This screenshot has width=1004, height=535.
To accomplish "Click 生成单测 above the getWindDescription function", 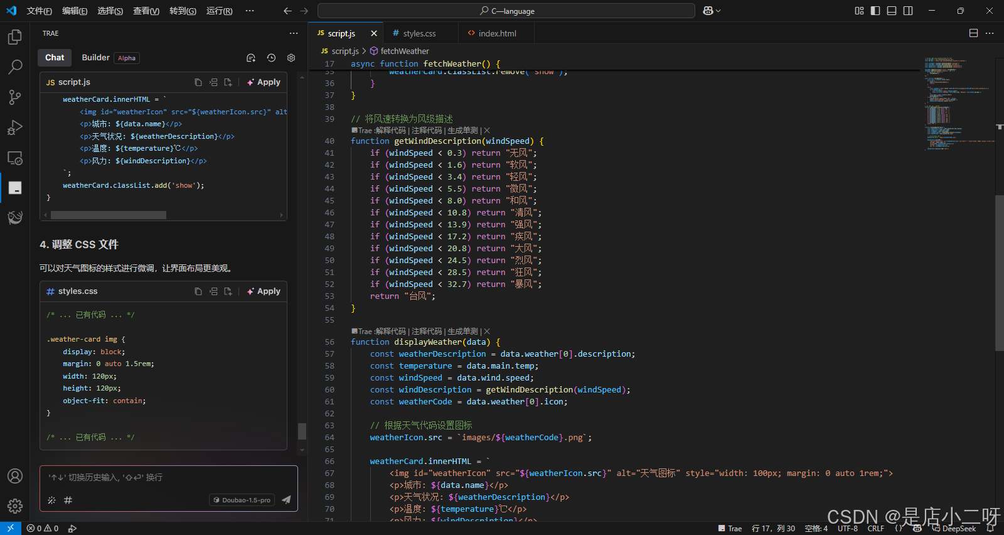I will [462, 131].
